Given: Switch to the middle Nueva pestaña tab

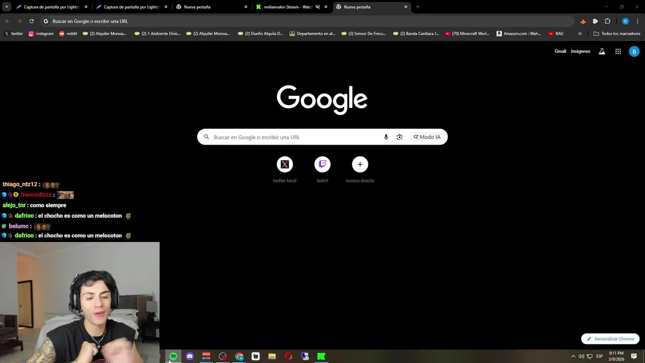Looking at the screenshot, I should tap(212, 7).
